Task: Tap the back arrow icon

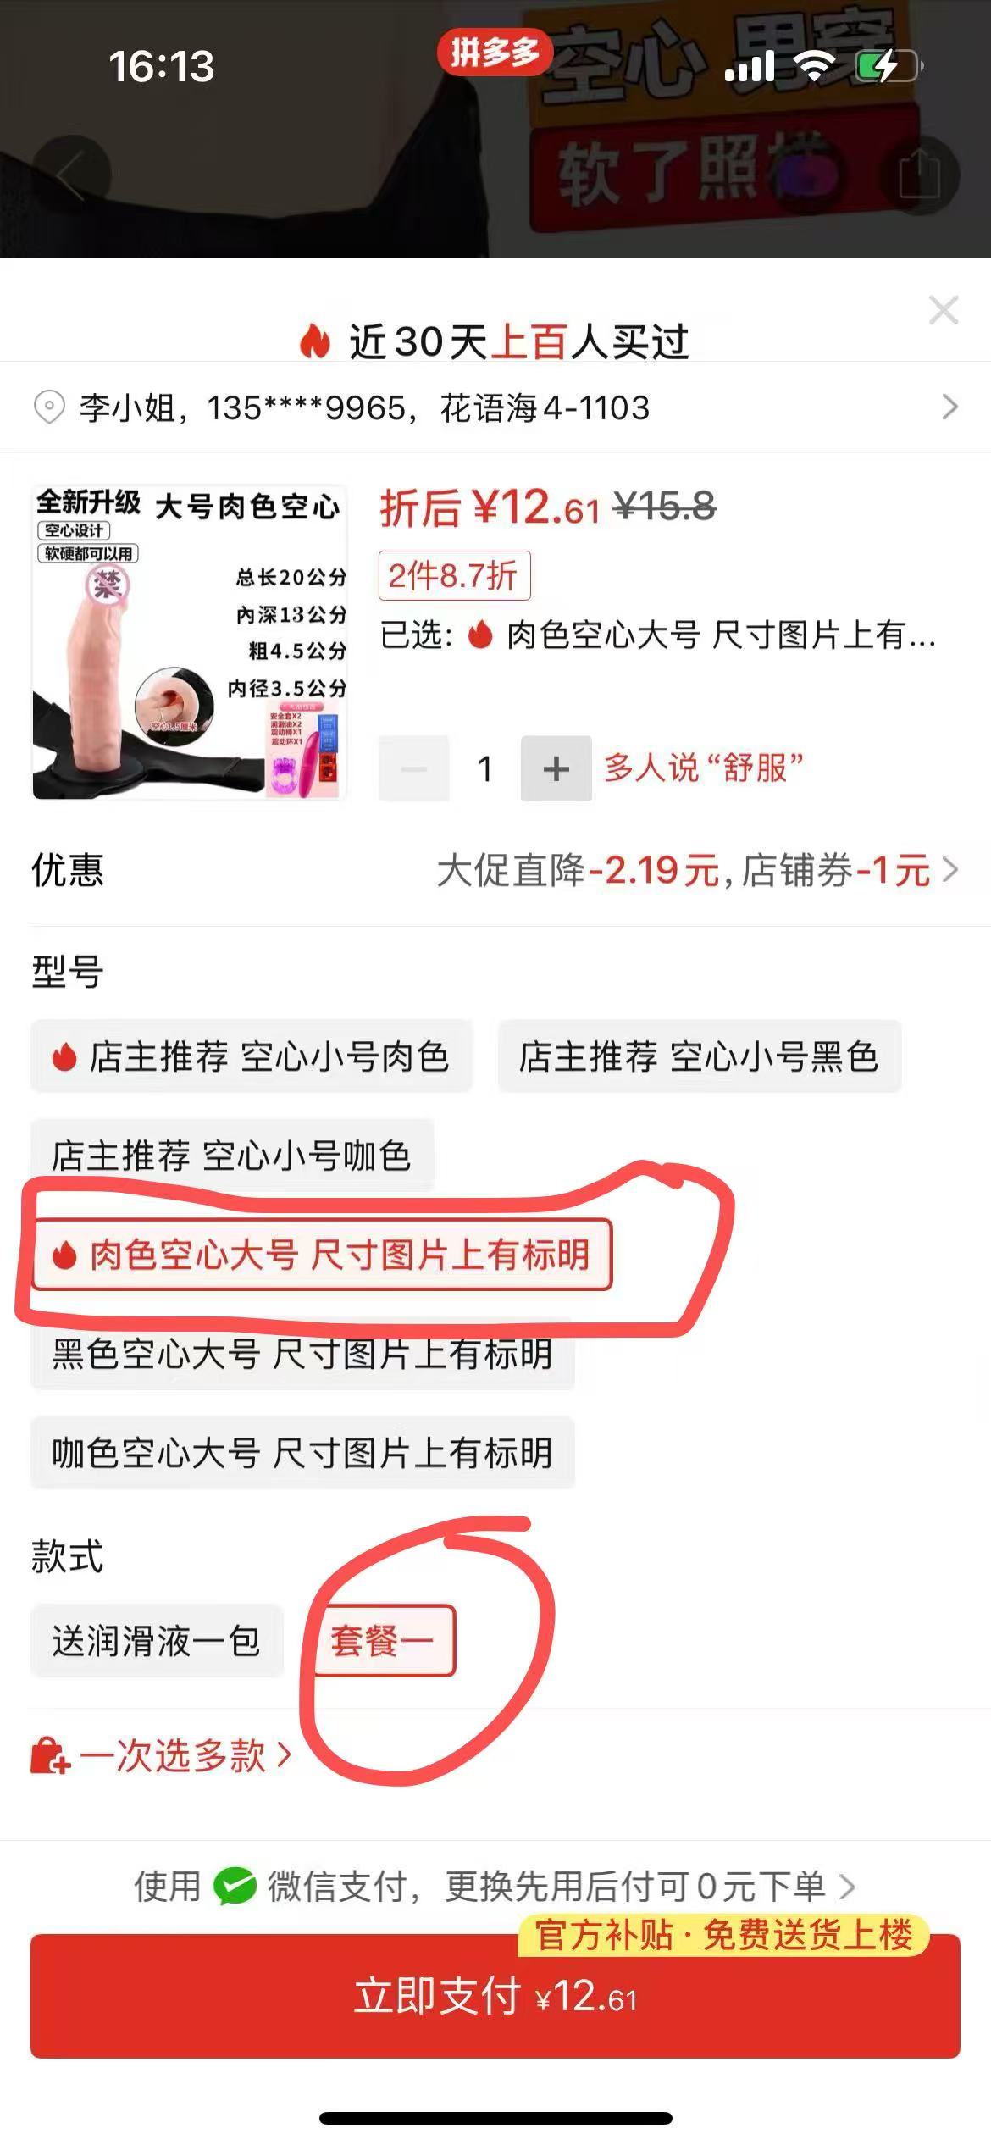Action: tap(69, 175)
